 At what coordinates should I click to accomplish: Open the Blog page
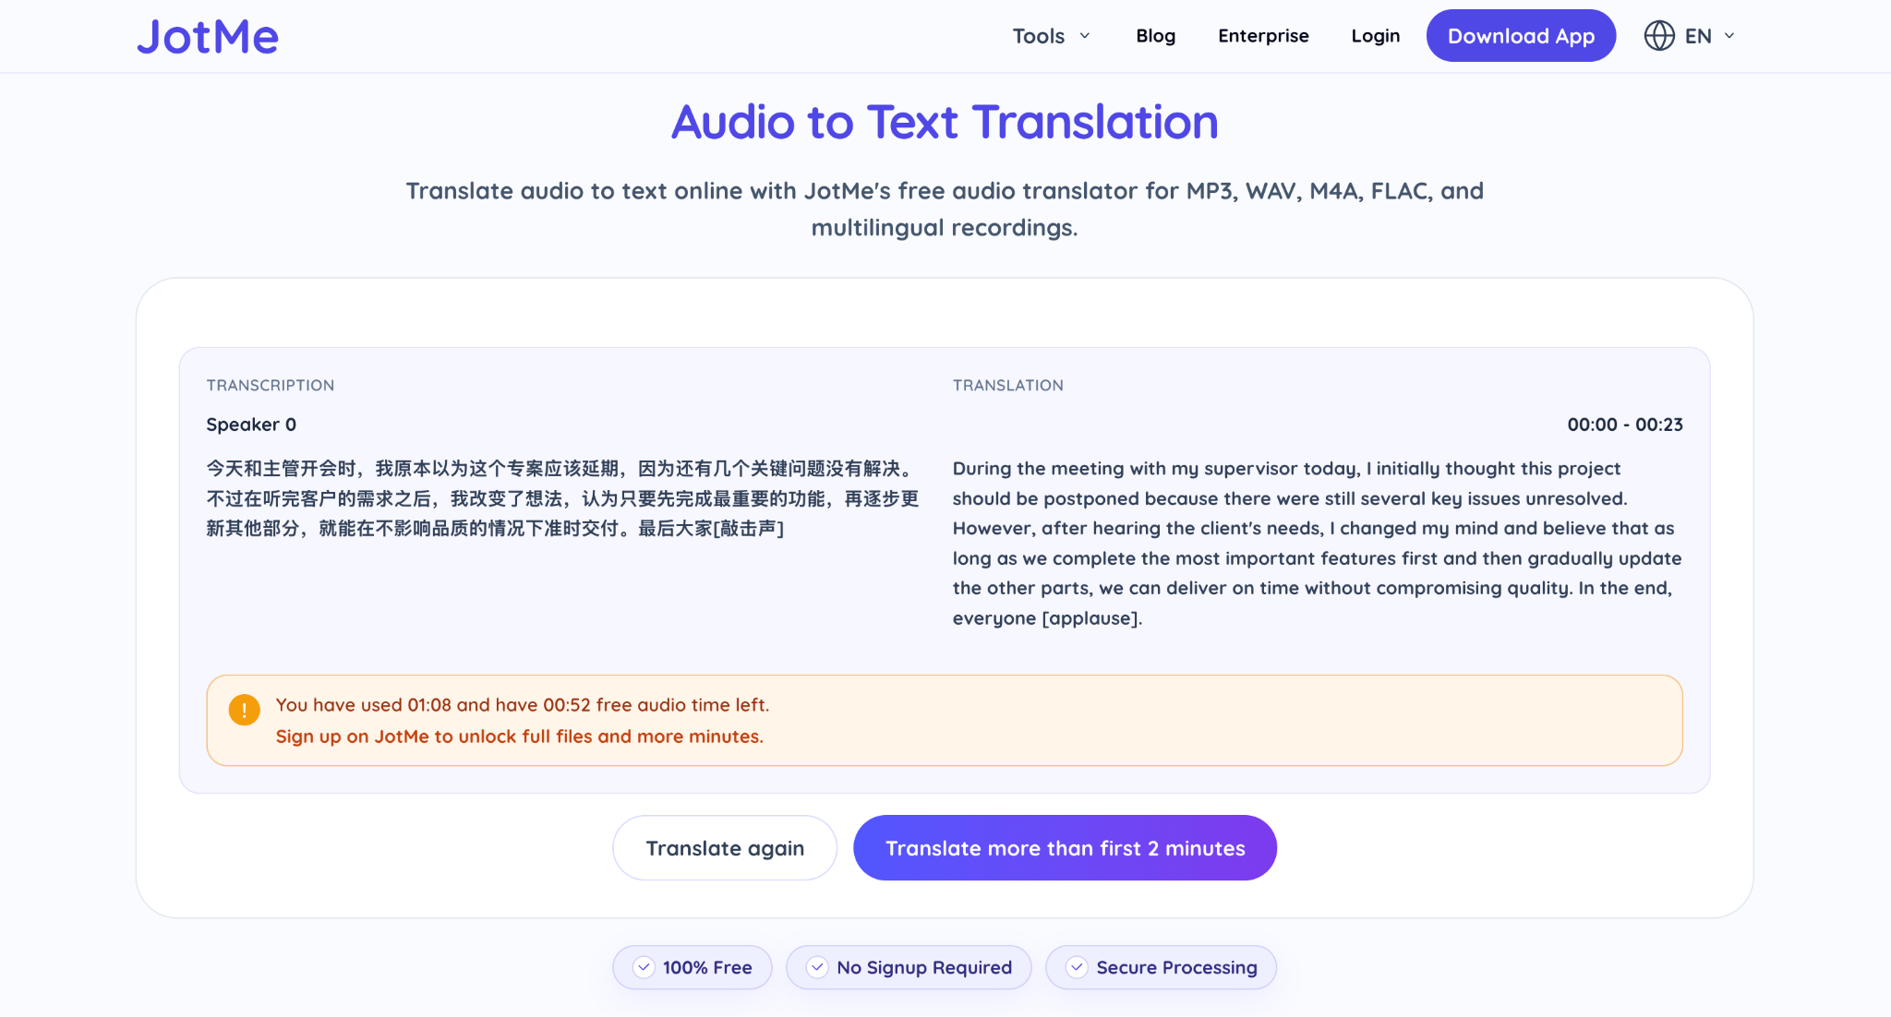coord(1155,36)
